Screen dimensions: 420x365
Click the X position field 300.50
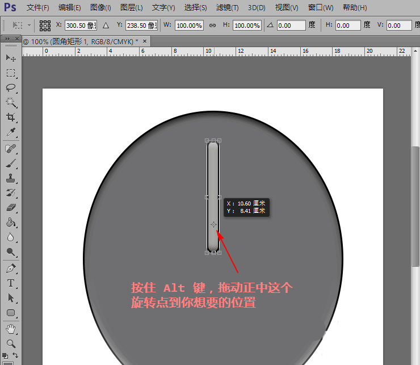[x=81, y=26]
